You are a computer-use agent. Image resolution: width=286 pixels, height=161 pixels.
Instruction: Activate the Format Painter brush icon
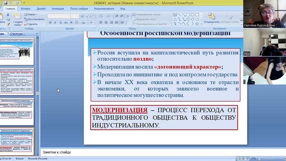tap(8, 24)
